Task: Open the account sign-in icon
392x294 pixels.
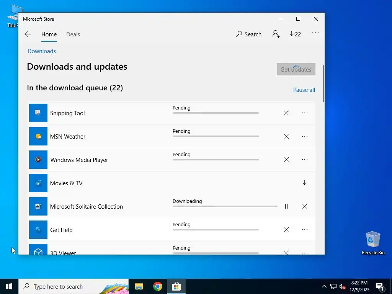Action: pos(276,34)
